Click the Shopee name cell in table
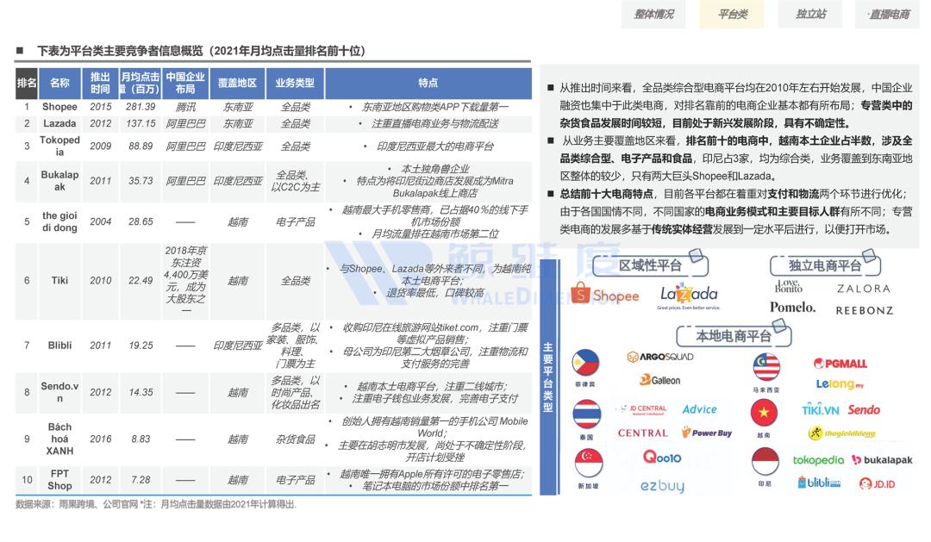This screenshot has width=931, height=542. tap(59, 107)
